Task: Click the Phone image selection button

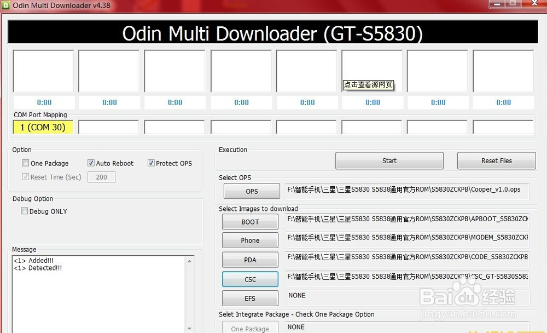Action: tap(250, 240)
